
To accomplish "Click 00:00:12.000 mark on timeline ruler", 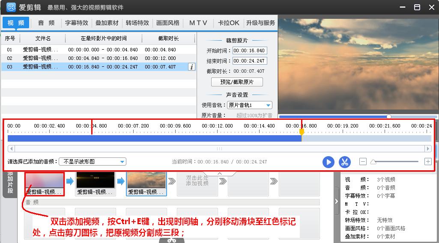I will pyautogui.click(x=217, y=126).
